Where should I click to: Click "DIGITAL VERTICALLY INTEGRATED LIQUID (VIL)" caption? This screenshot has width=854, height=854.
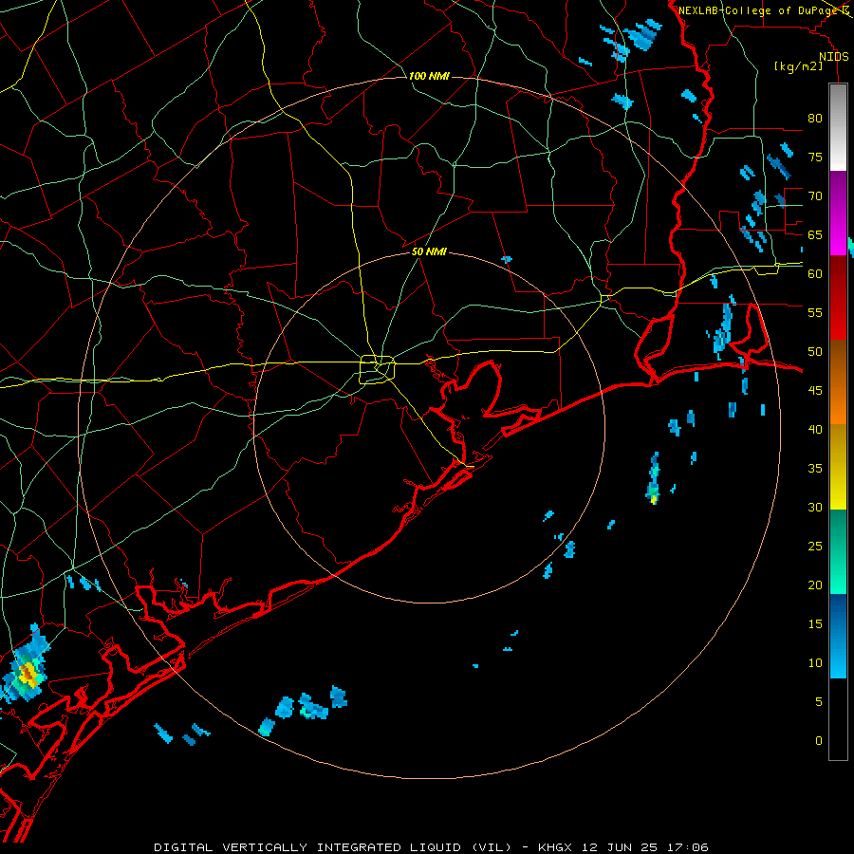[x=332, y=847]
